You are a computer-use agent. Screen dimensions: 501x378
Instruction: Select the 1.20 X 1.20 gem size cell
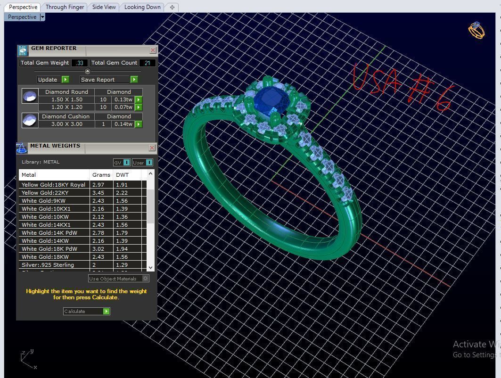coord(67,107)
